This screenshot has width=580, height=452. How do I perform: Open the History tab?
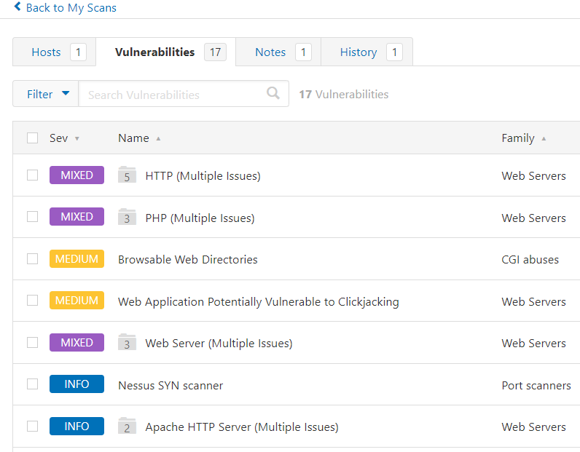click(x=367, y=52)
